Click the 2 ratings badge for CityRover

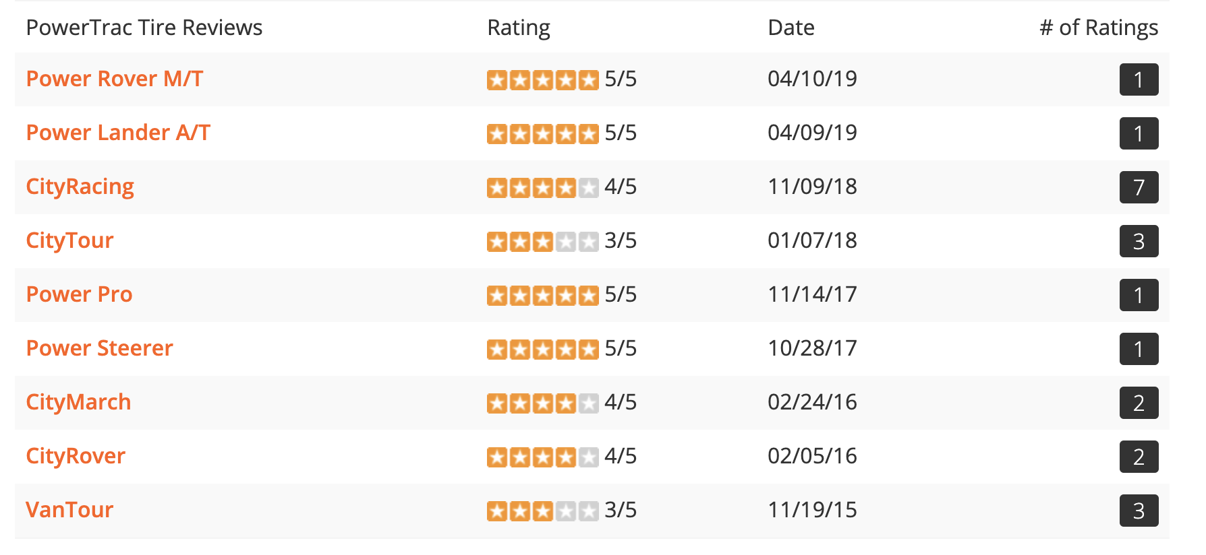1139,457
